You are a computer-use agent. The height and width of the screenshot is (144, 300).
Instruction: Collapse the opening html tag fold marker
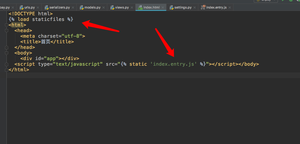click(x=7, y=25)
